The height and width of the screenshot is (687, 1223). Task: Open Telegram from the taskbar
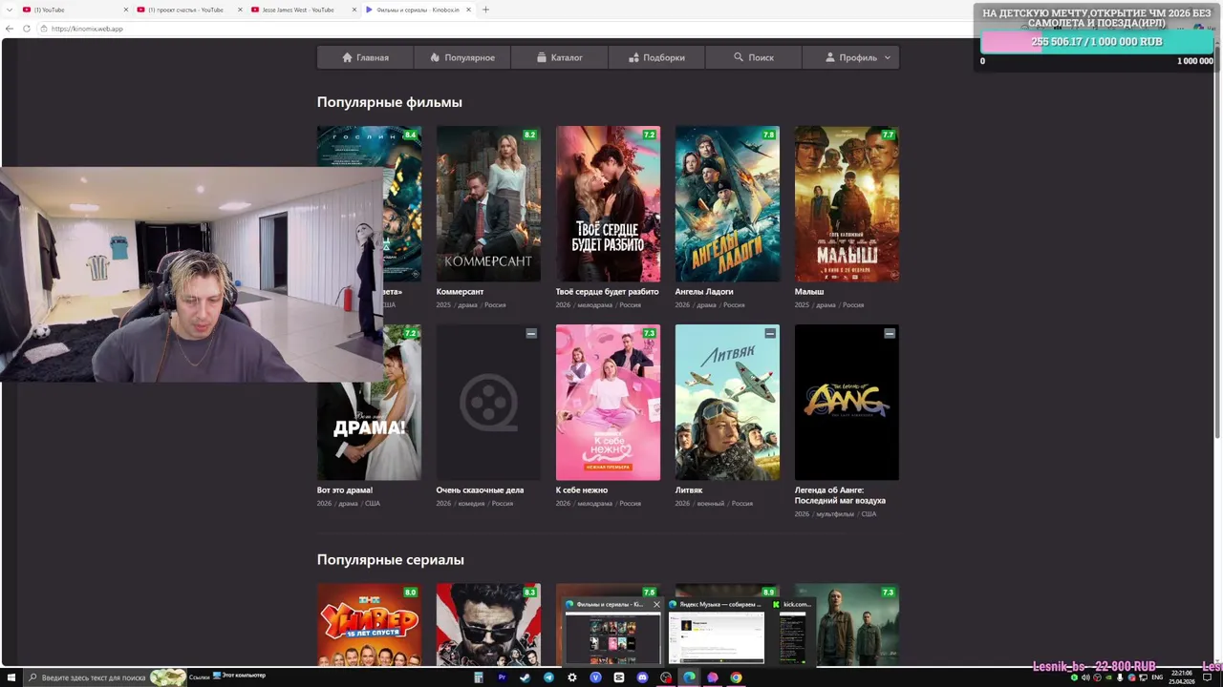pyautogui.click(x=548, y=677)
